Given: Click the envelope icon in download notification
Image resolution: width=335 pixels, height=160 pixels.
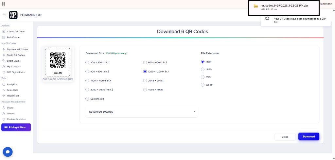Looking at the screenshot, I should (x=267, y=18).
